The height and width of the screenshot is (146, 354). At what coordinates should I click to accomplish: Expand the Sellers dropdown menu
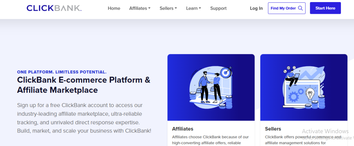coord(168,8)
